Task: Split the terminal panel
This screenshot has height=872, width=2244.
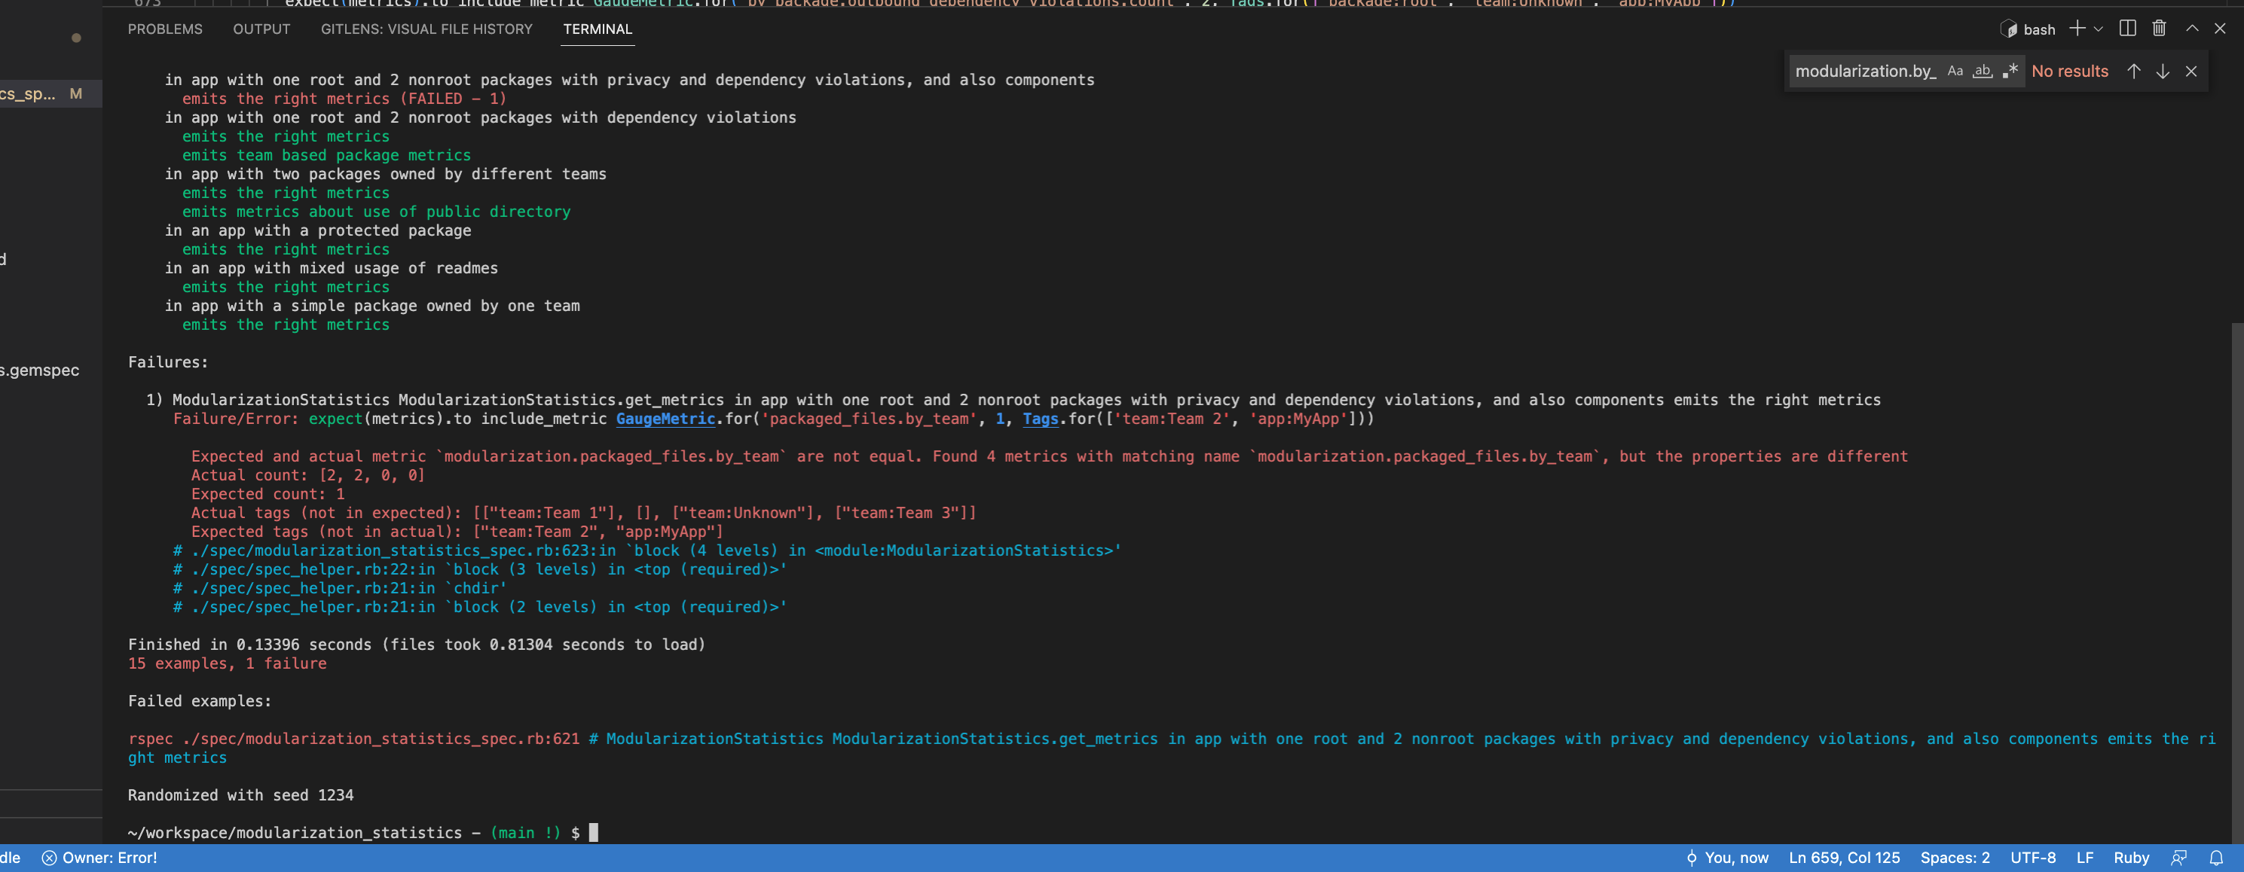Action: click(2127, 29)
